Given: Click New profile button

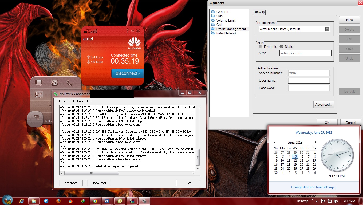Looking at the screenshot, I should 349,20.
